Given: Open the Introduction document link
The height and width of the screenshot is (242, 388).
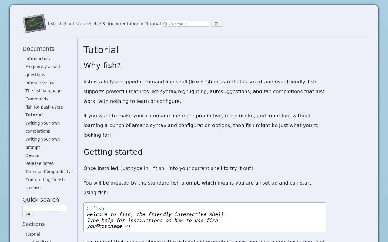Looking at the screenshot, I should point(38,59).
